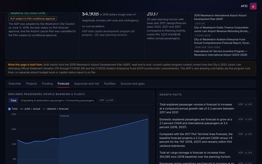This screenshot has width=262, height=164.
Task: Open the ADP p.145 citation for total enplaned growth
Action: coord(245,104)
